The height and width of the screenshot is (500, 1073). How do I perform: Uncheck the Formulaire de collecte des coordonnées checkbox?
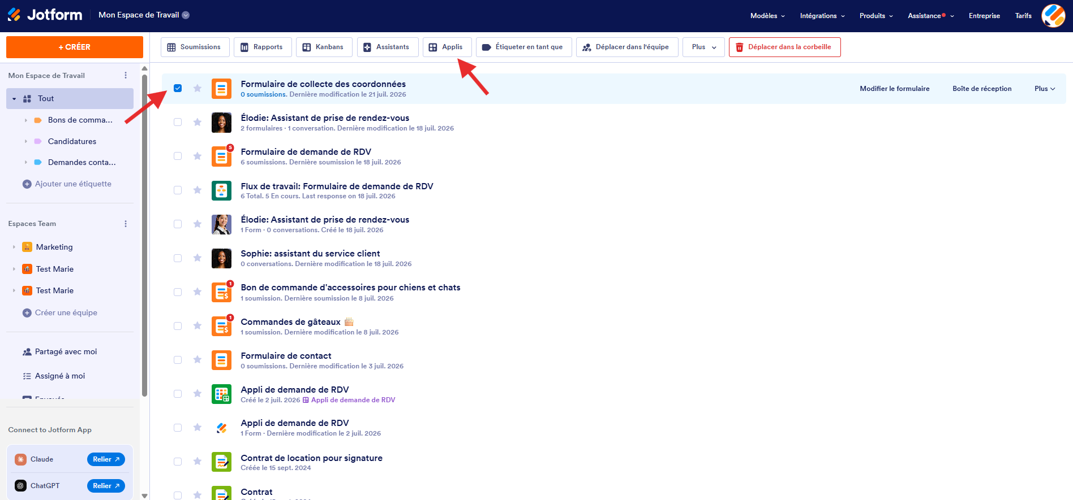tap(178, 88)
